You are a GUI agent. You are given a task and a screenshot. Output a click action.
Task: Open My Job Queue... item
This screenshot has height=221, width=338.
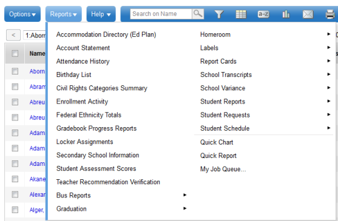coord(223,169)
